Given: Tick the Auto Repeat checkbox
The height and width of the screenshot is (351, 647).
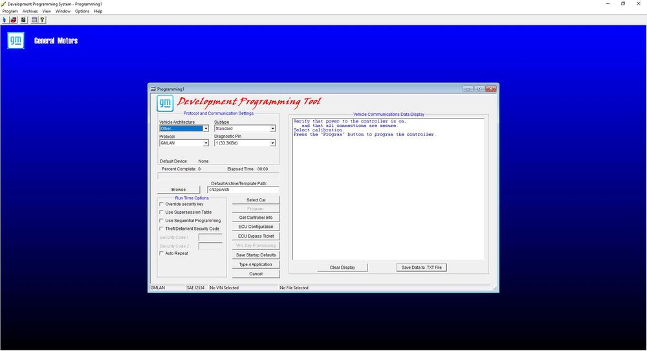Looking at the screenshot, I should [161, 254].
